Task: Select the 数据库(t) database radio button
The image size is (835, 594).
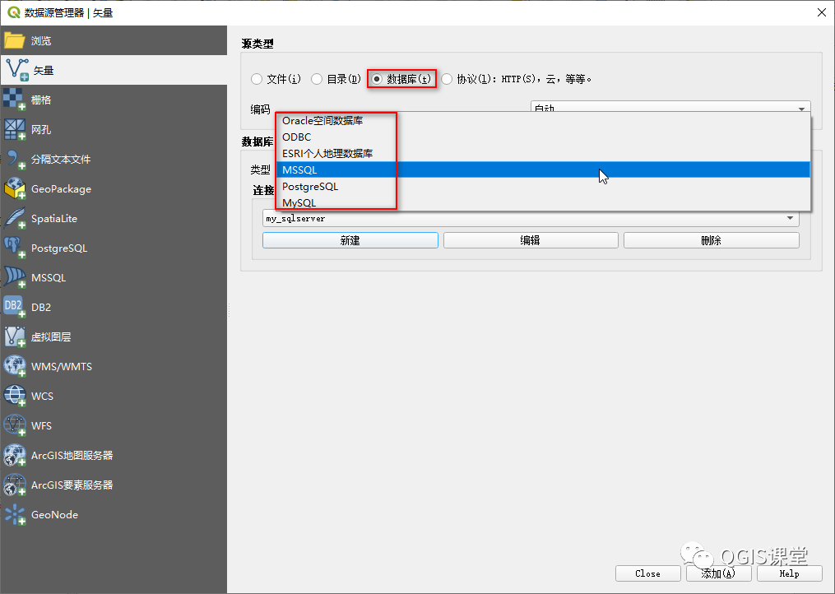Action: [377, 79]
